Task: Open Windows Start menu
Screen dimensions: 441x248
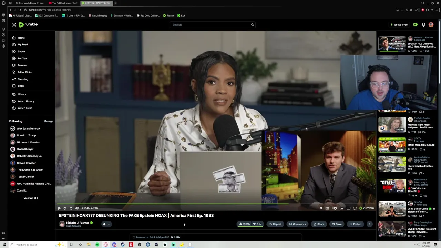Action: (4, 245)
